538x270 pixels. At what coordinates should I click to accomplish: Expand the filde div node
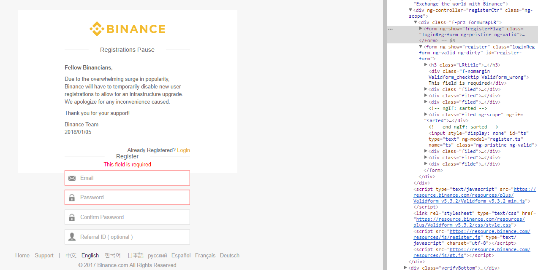coord(426,164)
